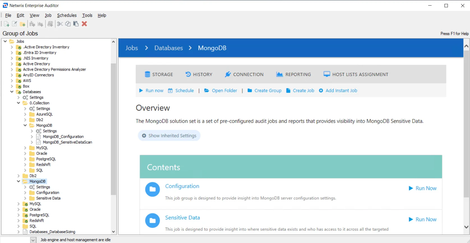Click the Netwrix Enterprise Auditor app icon
The width and height of the screenshot is (470, 243).
point(5,5)
